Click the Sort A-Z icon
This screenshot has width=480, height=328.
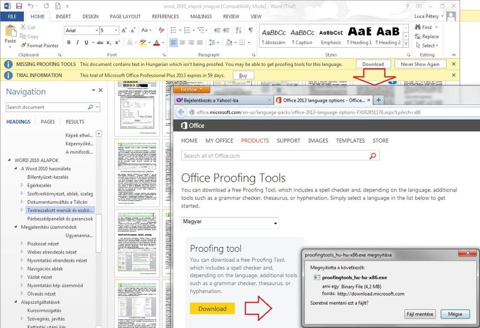(239, 30)
